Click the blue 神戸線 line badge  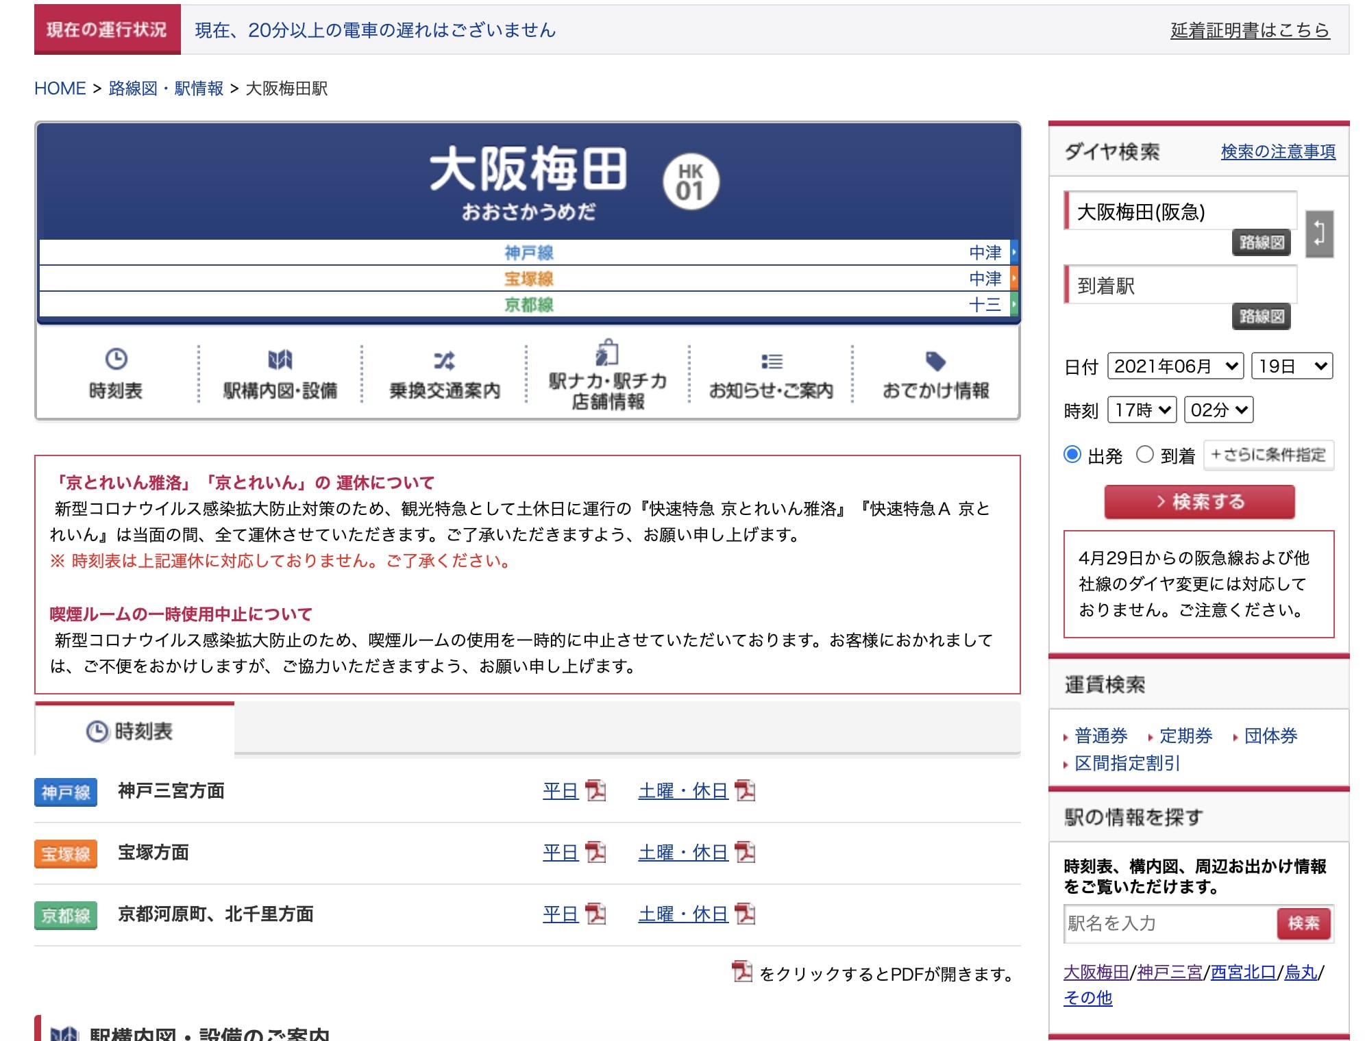tap(66, 792)
